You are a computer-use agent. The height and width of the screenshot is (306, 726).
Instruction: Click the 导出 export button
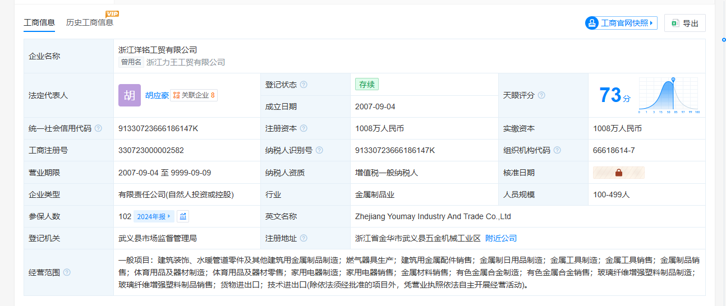684,23
